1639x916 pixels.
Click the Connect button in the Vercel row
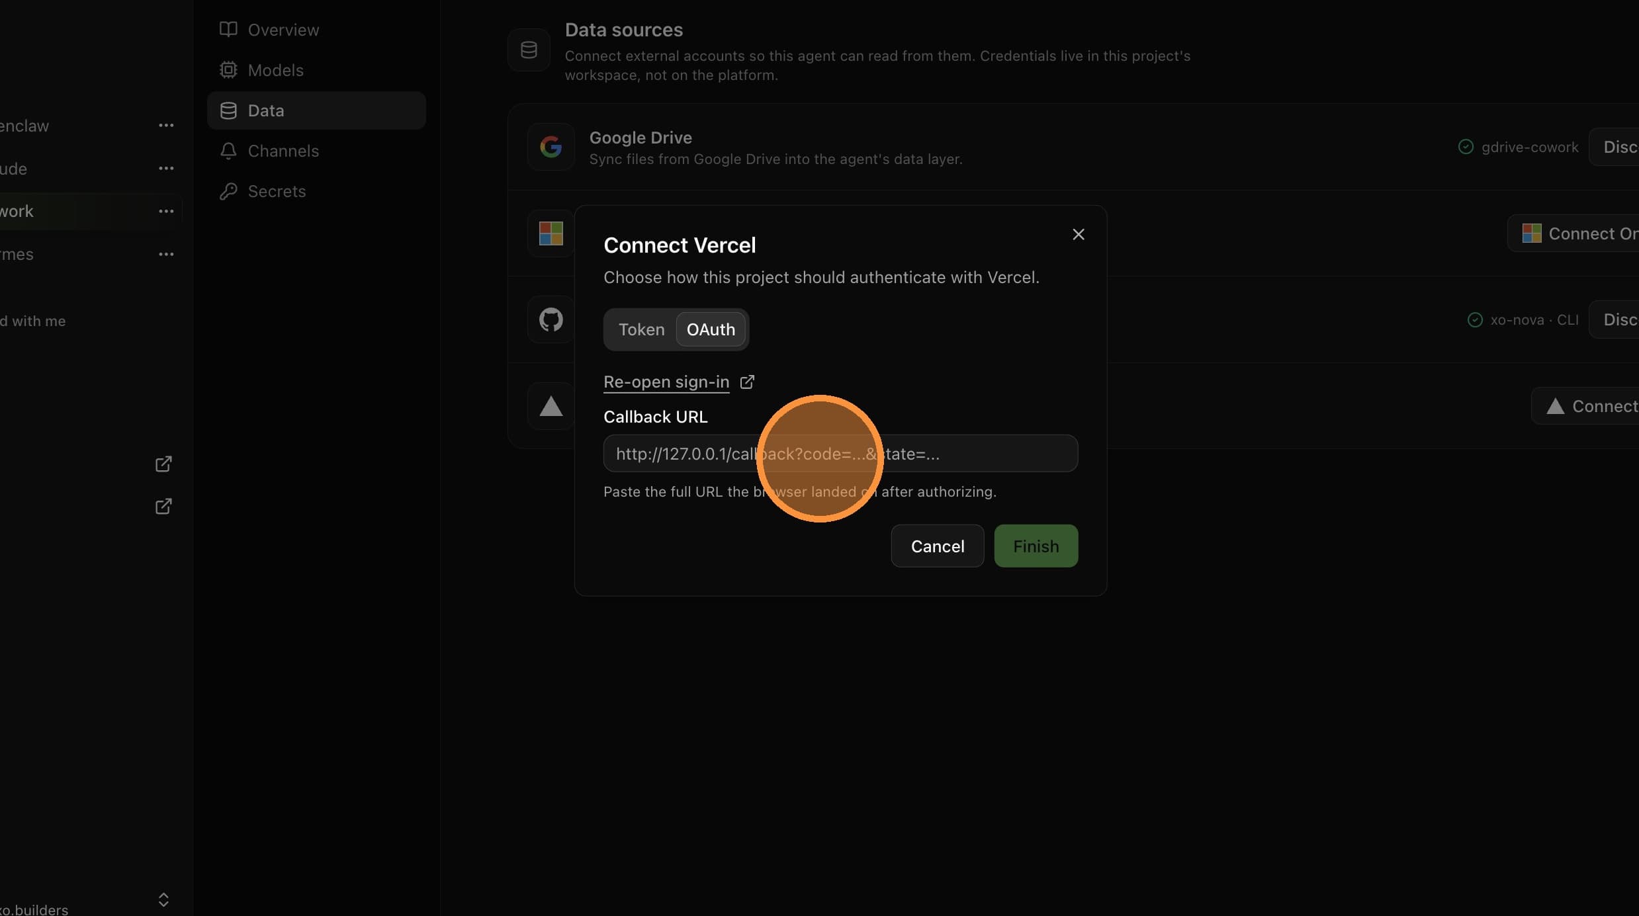click(x=1585, y=406)
